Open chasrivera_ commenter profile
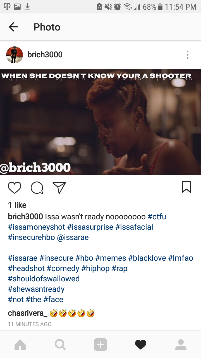Screen dimensions: 201x358 click(28, 313)
